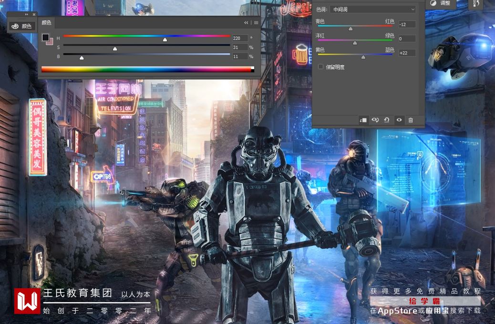Open the 色调 中间调 dropdown
The image size is (495, 324).
point(373,10)
